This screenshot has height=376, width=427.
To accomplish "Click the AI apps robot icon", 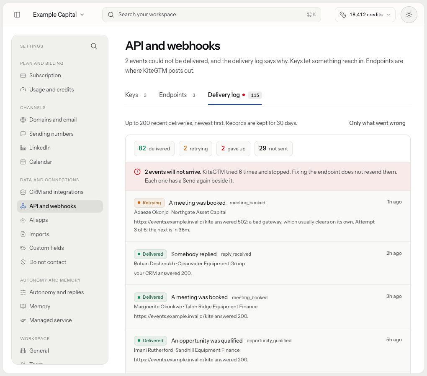I will click(x=23, y=220).
